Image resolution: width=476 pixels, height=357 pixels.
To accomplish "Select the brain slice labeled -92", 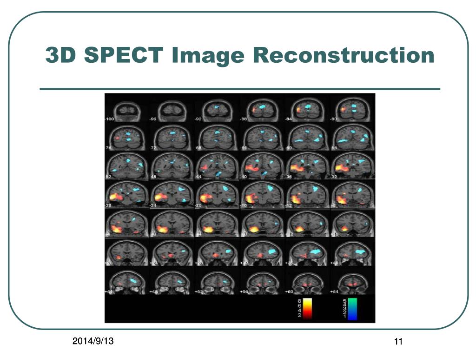I will click(x=218, y=111).
